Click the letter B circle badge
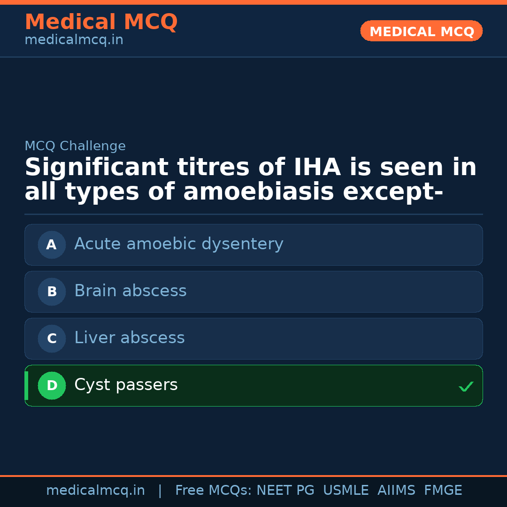This screenshot has width=507, height=507. pos(52,292)
